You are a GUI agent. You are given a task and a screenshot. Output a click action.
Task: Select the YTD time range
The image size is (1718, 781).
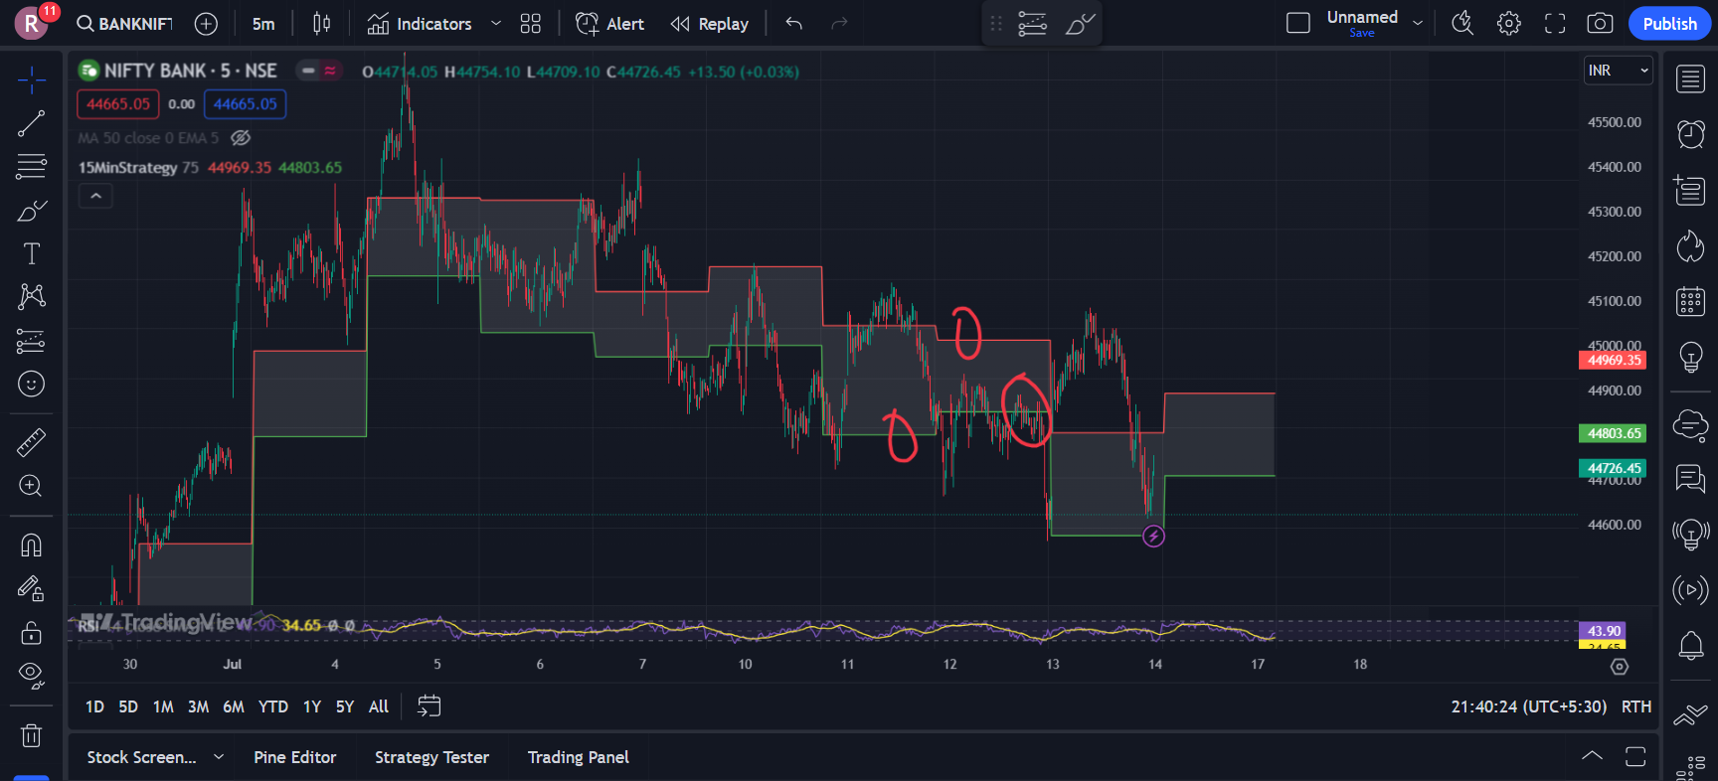tap(273, 706)
